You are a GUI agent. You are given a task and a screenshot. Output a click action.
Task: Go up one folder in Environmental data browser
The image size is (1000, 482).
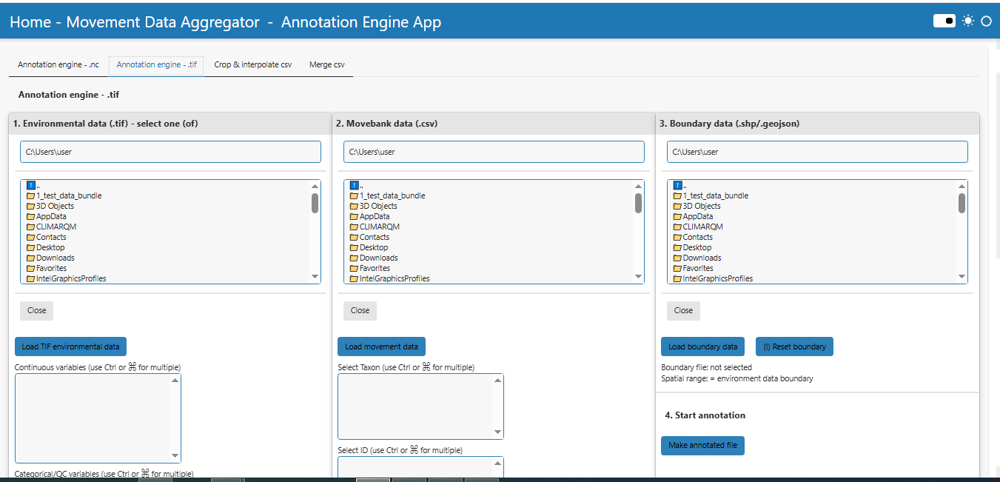(31, 185)
